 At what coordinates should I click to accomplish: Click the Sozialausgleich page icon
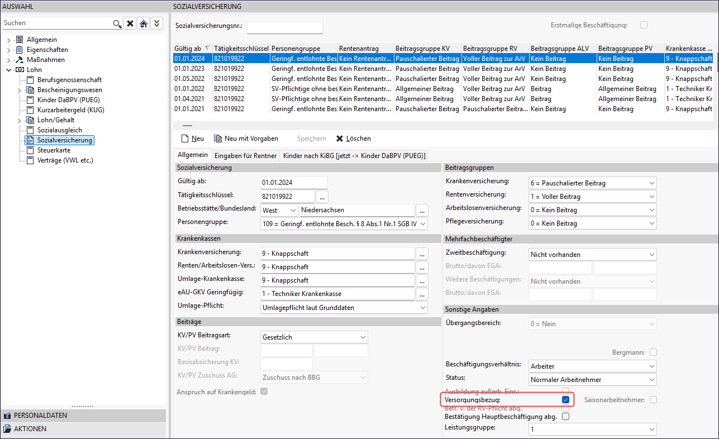pos(30,130)
